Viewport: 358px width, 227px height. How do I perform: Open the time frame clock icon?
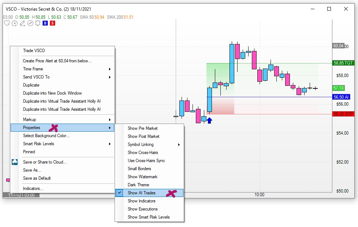[x=15, y=23]
